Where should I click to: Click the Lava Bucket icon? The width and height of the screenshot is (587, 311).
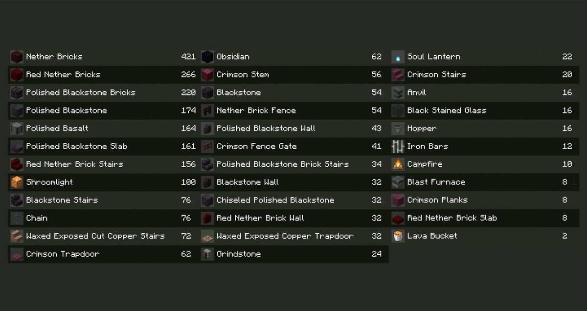click(x=398, y=236)
